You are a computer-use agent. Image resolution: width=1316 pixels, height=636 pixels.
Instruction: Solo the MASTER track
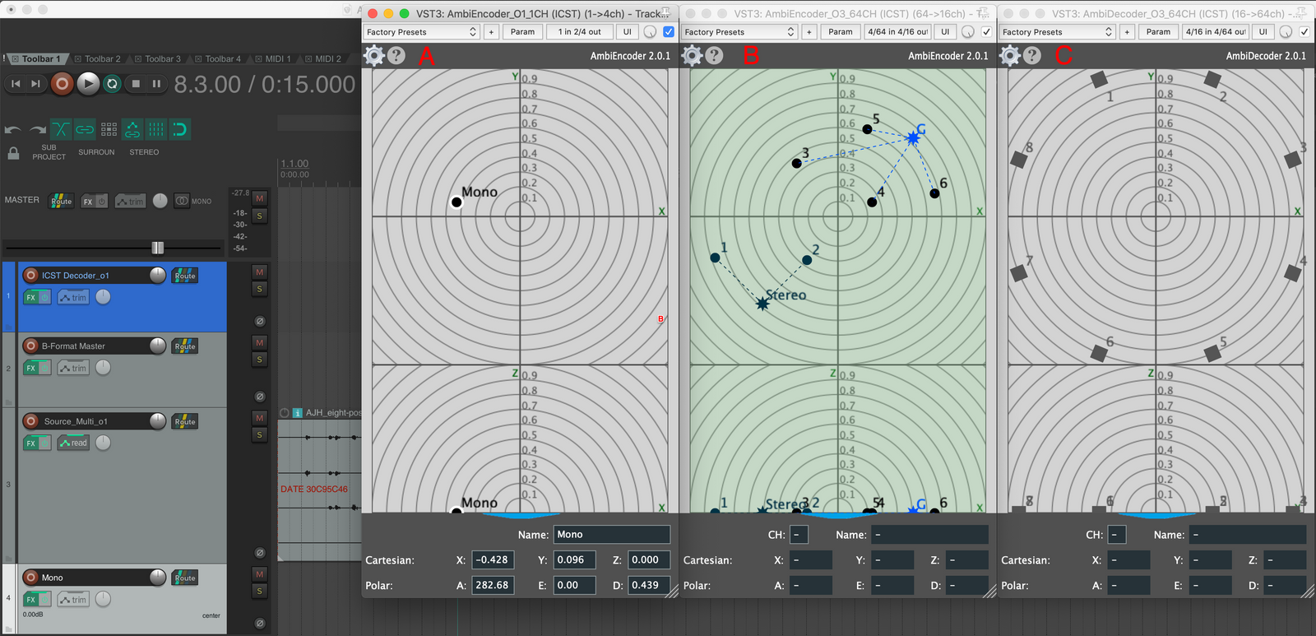coord(260,216)
